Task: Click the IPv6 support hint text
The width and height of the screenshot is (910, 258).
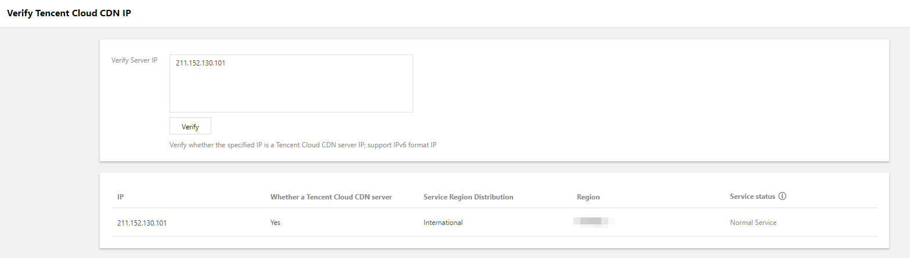Action: point(302,144)
